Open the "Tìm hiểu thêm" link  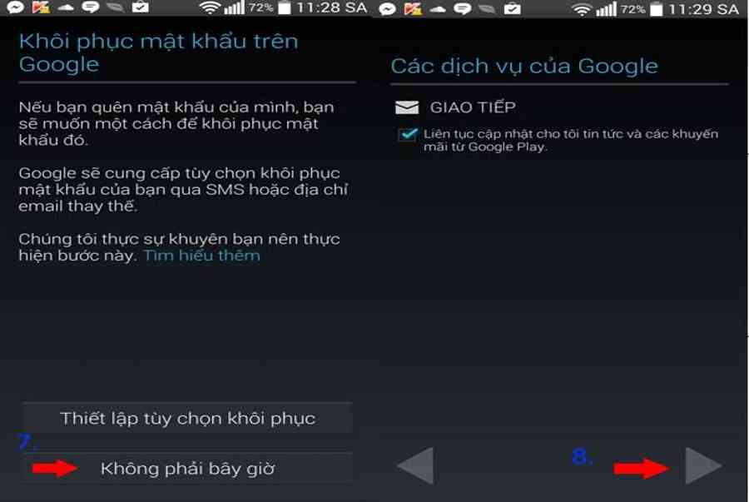(x=201, y=256)
